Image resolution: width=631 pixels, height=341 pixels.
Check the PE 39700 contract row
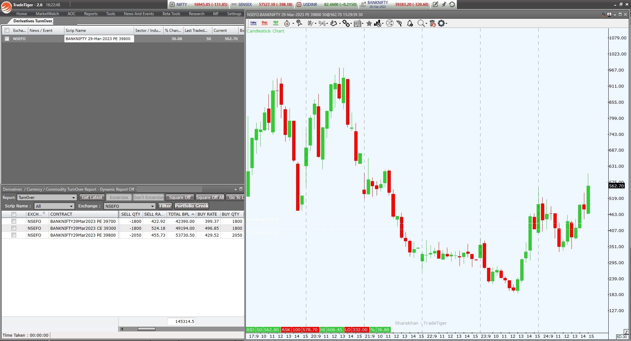coord(14,221)
